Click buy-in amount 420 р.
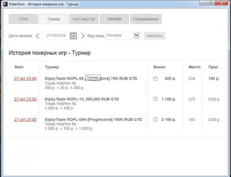 (170, 78)
